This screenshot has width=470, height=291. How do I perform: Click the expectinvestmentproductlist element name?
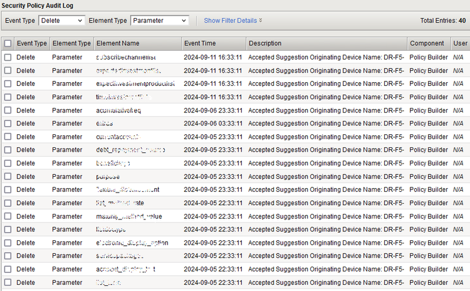[x=135, y=83]
